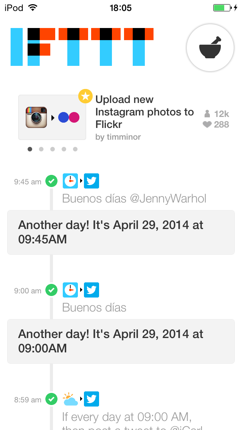Go to the second featured recipe page dot

[x=41, y=149]
